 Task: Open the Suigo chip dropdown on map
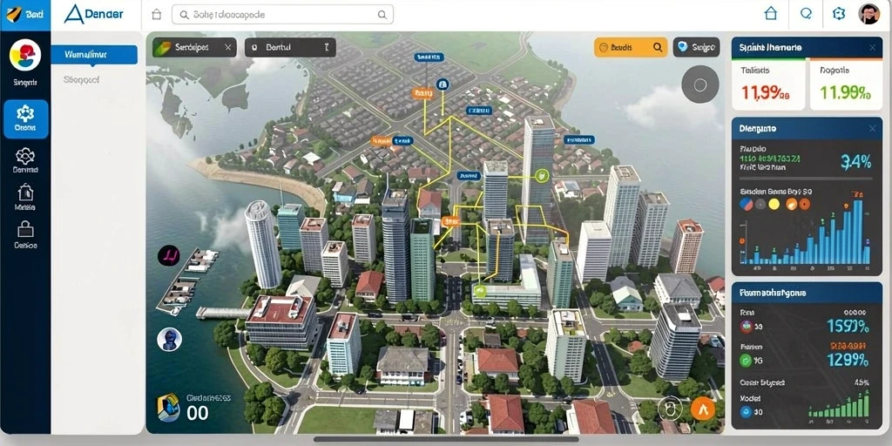click(696, 48)
